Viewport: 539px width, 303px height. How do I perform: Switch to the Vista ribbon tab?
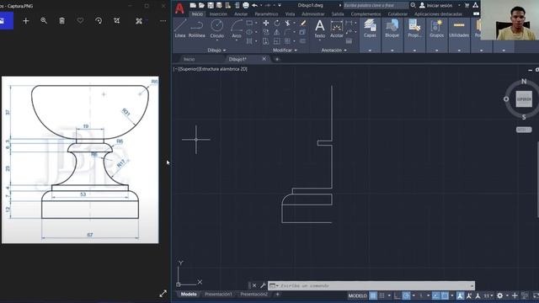coord(290,14)
